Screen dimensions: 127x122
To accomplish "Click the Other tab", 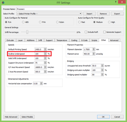I will 104,40.
